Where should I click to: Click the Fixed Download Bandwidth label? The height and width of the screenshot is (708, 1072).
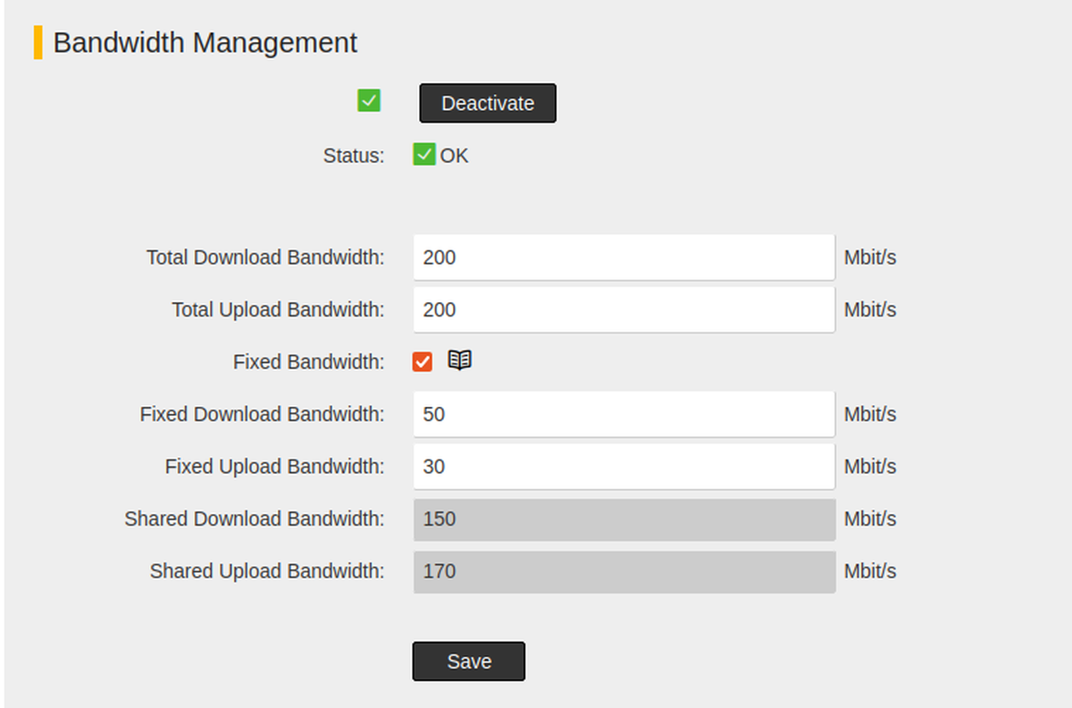click(262, 414)
